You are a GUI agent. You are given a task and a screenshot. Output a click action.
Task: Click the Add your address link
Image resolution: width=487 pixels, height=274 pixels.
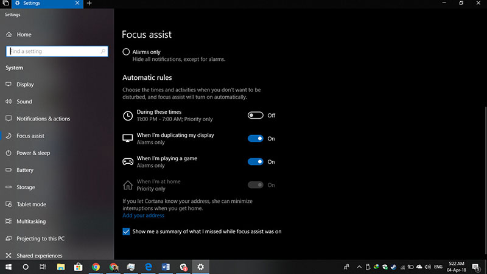(143, 216)
